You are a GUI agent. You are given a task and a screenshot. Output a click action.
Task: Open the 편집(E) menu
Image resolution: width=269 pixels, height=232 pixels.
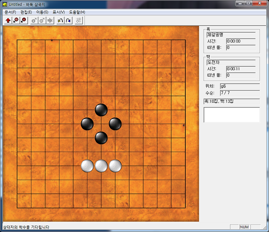[x=26, y=12]
